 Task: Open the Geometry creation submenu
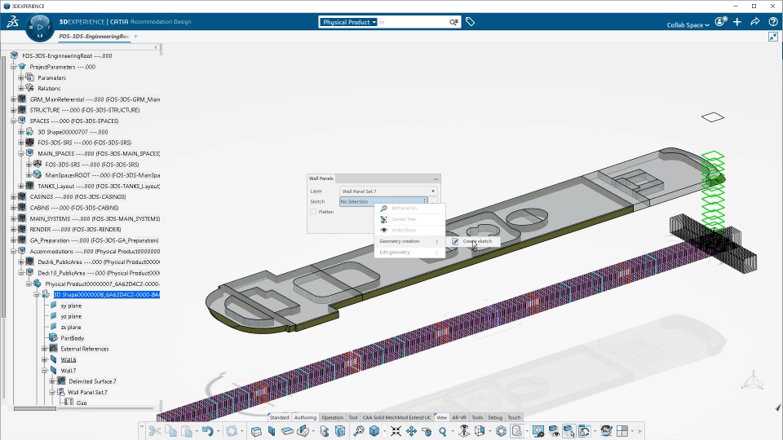[x=409, y=241]
